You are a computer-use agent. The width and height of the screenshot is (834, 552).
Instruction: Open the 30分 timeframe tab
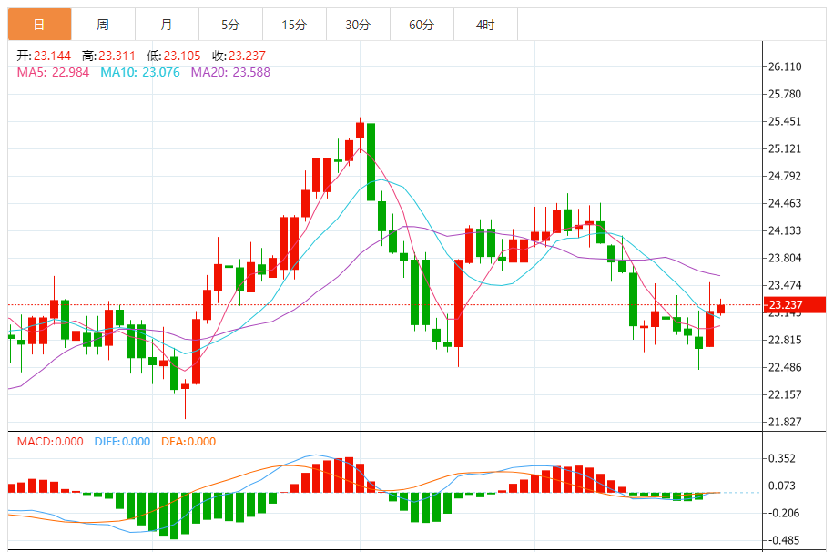[x=358, y=25]
